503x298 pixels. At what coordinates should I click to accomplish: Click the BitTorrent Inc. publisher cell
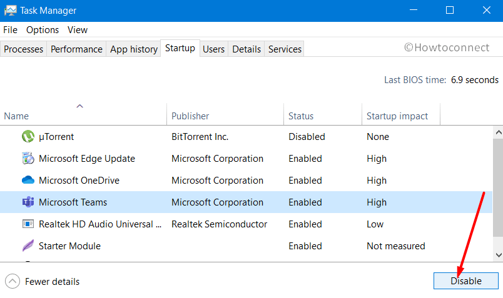pos(200,136)
